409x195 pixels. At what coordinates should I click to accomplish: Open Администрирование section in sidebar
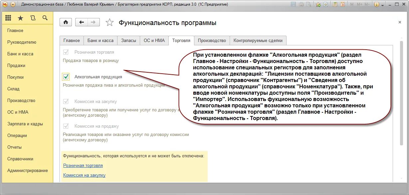pos(28,170)
